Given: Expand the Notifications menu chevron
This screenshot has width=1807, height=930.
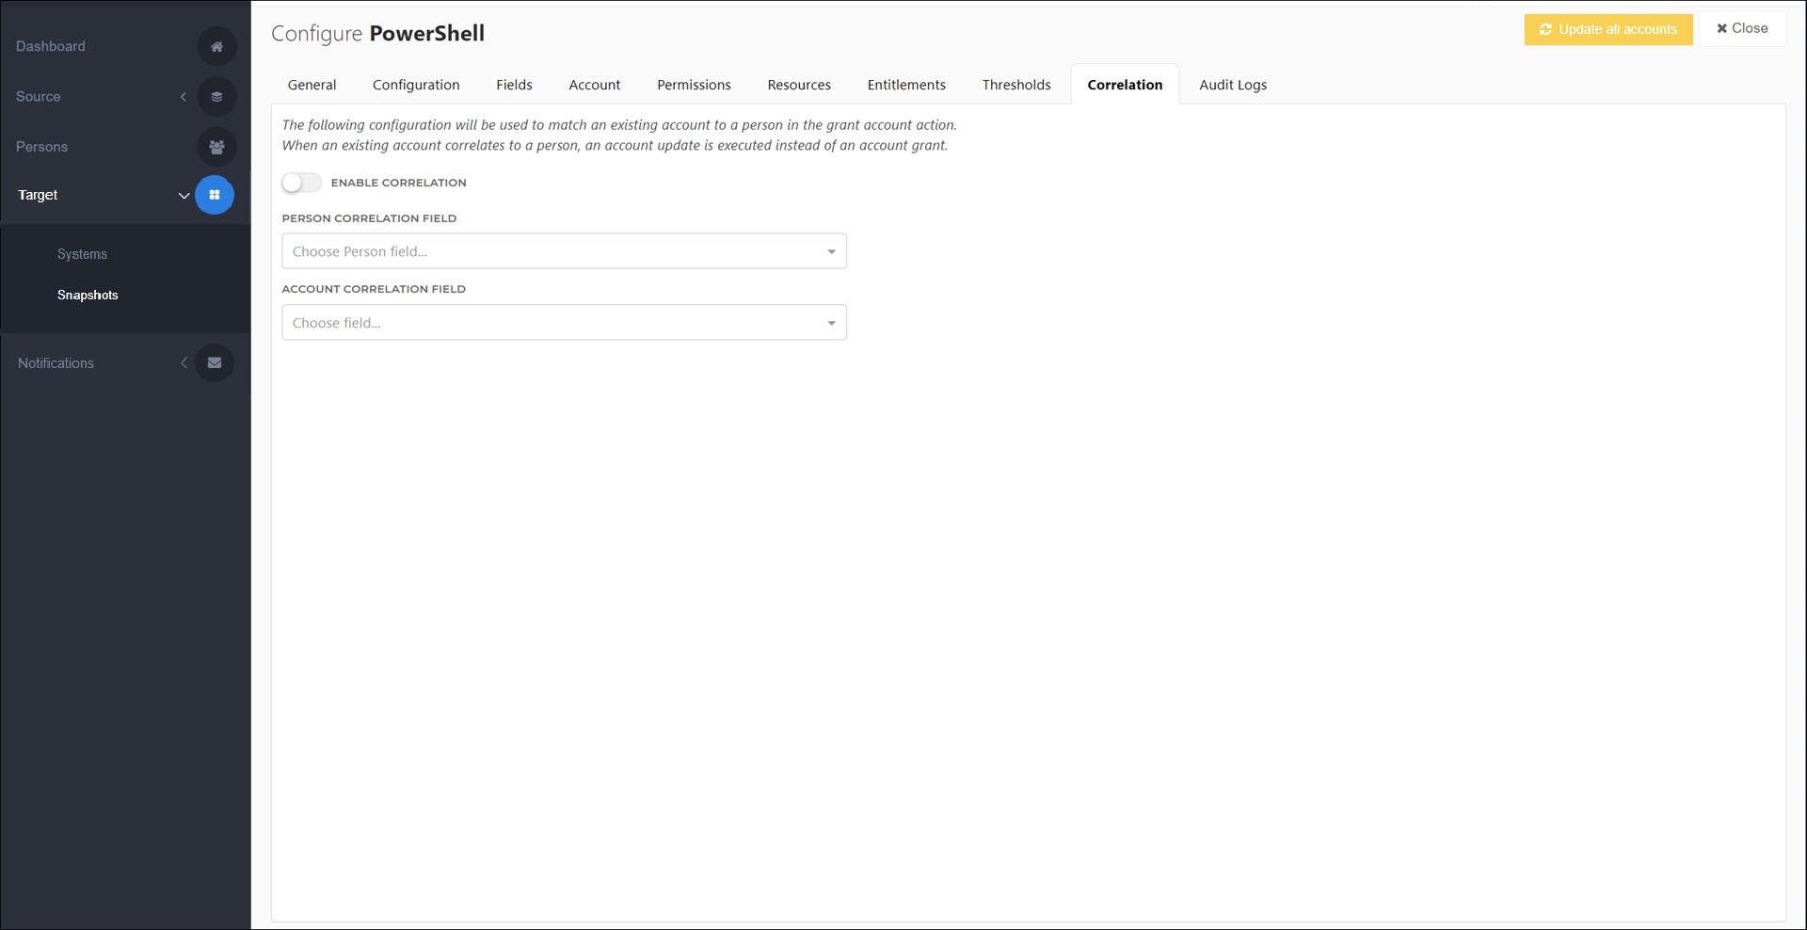Looking at the screenshot, I should [x=184, y=362].
